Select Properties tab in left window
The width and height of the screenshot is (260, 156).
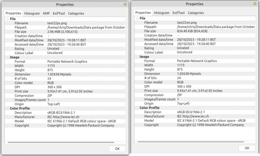(13, 13)
